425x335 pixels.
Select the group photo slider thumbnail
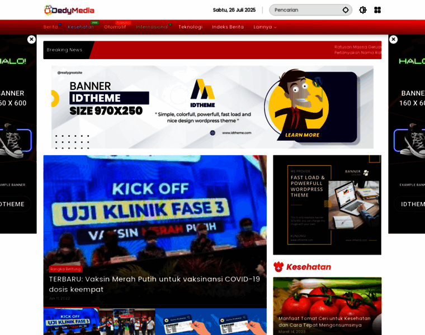127,322
